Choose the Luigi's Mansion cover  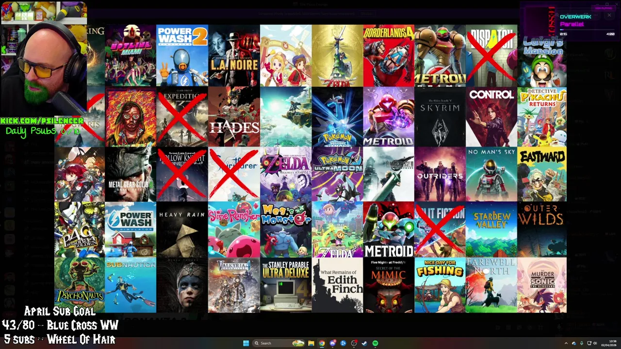pos(542,56)
